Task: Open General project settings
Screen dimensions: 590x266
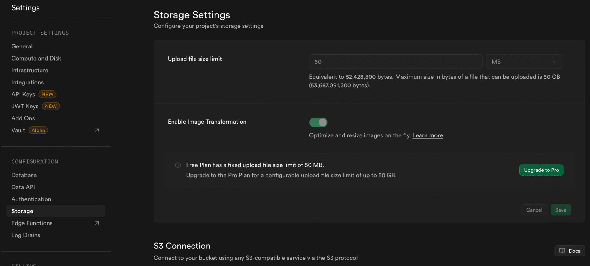Action: point(22,46)
